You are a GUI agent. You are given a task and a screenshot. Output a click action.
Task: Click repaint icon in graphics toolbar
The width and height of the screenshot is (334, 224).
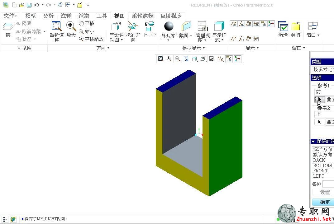(x=186, y=59)
